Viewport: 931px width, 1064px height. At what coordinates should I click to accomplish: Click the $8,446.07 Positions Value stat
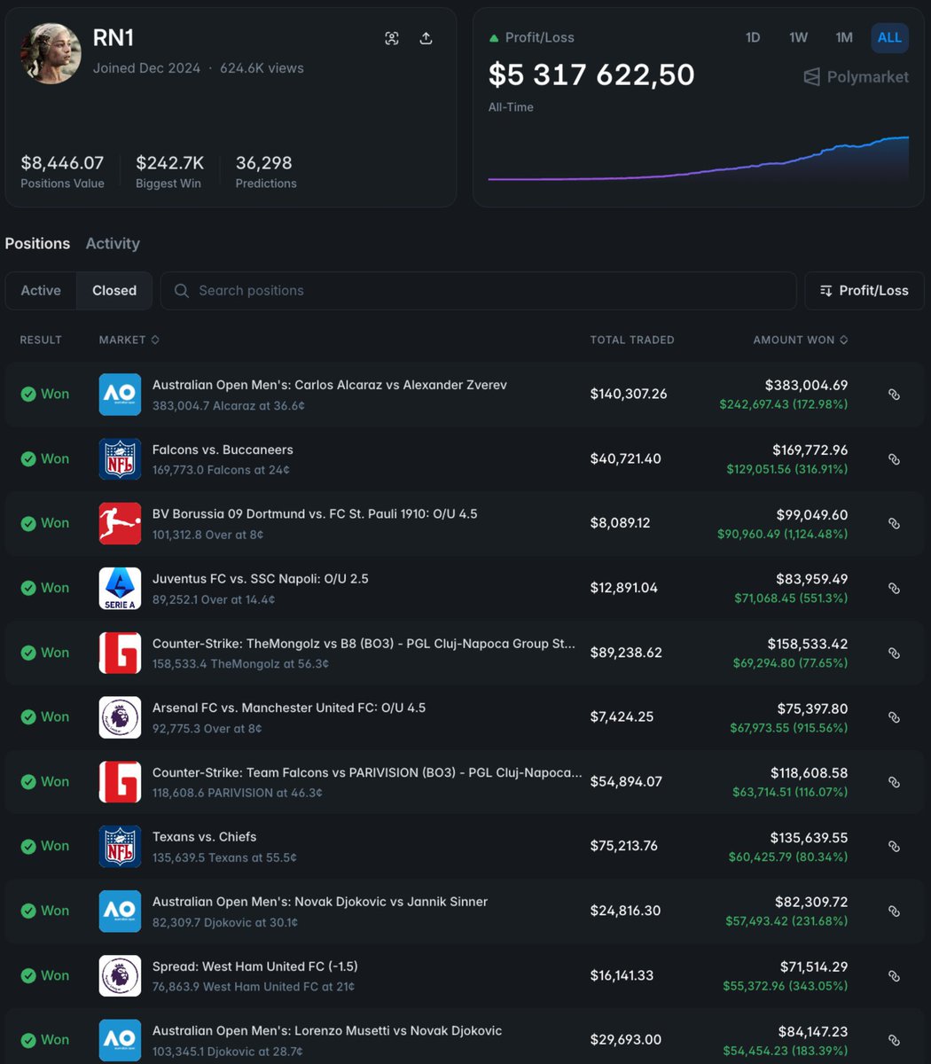(62, 171)
